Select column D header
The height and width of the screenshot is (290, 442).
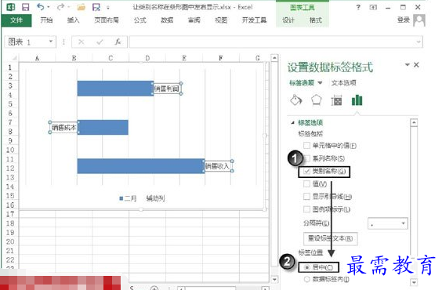147,58
